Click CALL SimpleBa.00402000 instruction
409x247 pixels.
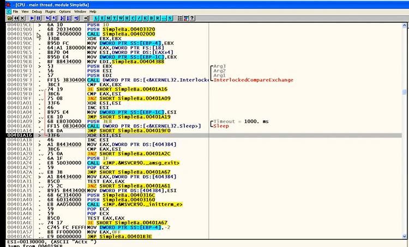(x=121, y=34)
